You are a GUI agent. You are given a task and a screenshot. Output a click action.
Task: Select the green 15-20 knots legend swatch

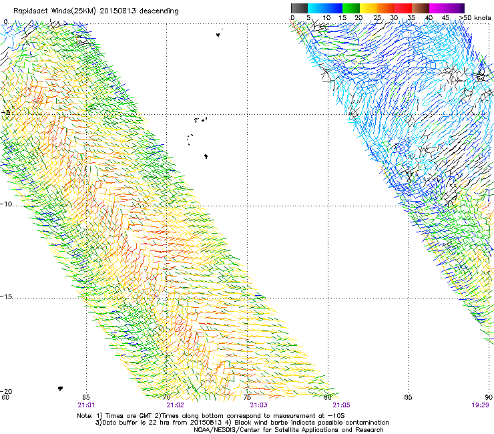click(351, 8)
